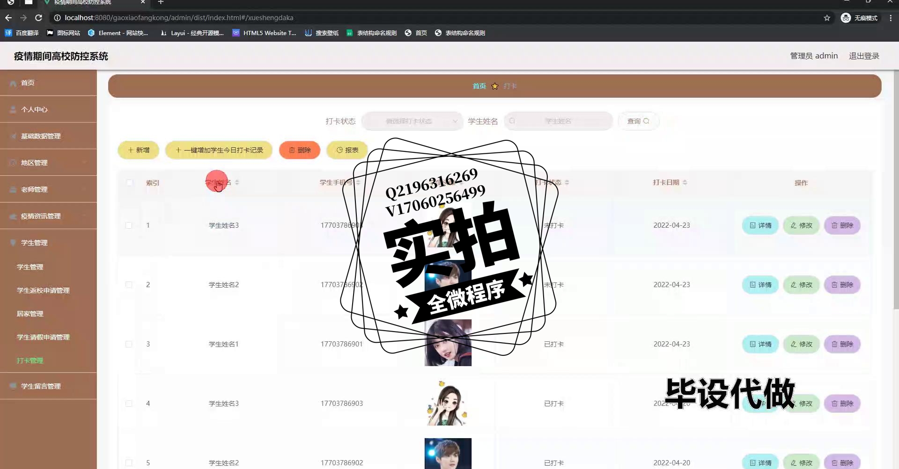Image resolution: width=899 pixels, height=469 pixels.
Task: Sort by 打卡日期 column arrows
Action: [x=685, y=182]
